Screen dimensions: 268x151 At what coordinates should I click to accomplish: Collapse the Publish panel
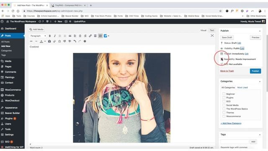[x=260, y=31]
